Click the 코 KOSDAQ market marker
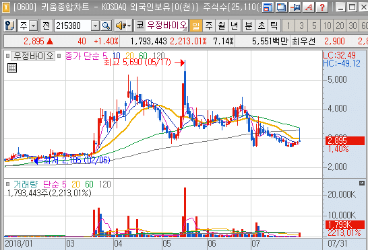Screen dimensions: 368x250 coord(140,26)
